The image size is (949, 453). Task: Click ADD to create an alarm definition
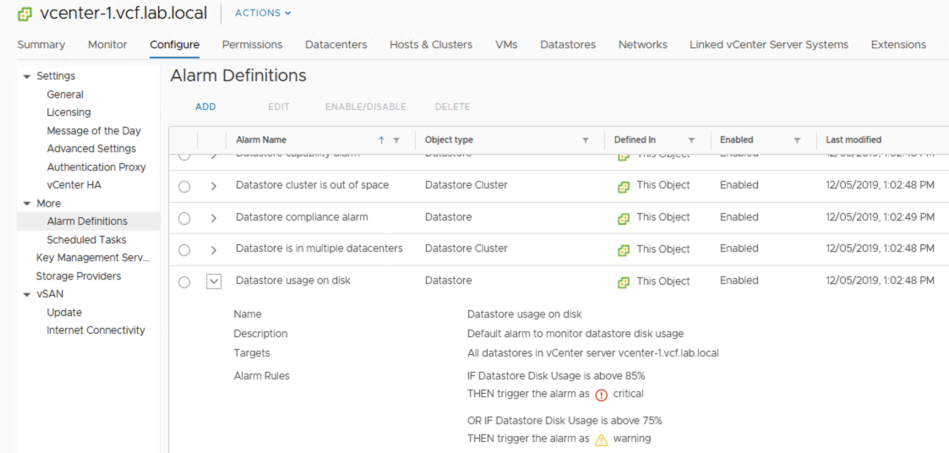pyautogui.click(x=205, y=106)
